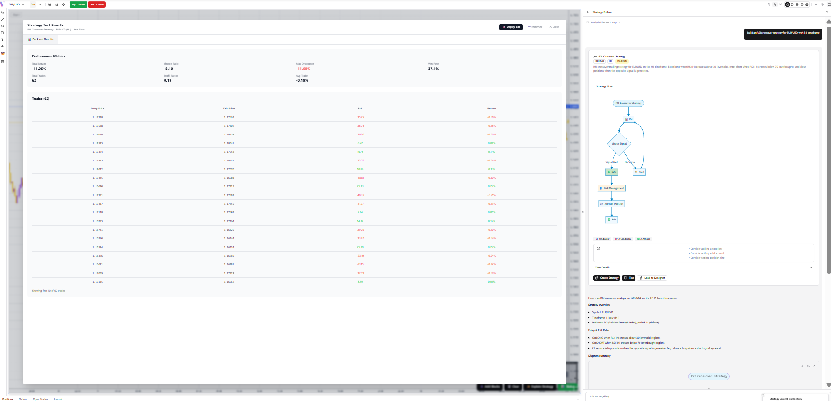This screenshot has width=831, height=401.
Task: Select the text annotation tool
Action: pyautogui.click(x=2, y=39)
